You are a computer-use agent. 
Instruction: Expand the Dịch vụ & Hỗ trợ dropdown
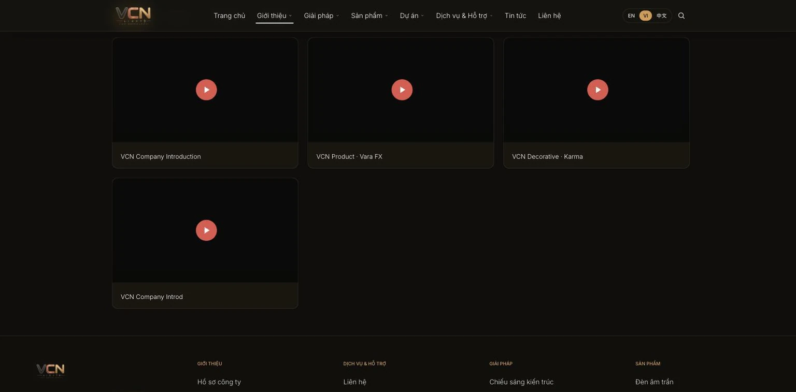464,16
